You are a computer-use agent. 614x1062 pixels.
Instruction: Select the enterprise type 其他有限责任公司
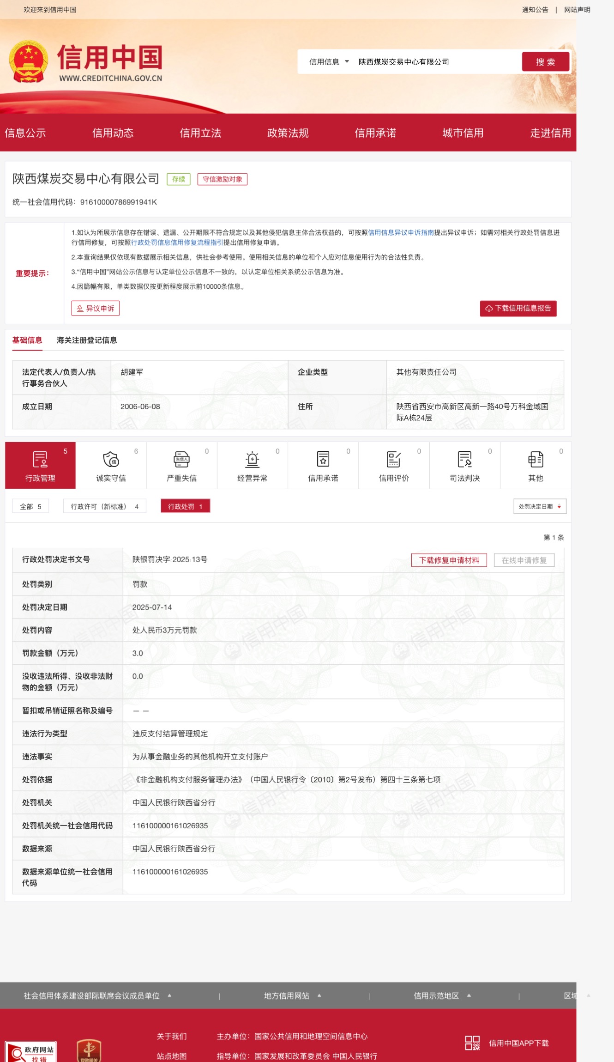point(427,372)
